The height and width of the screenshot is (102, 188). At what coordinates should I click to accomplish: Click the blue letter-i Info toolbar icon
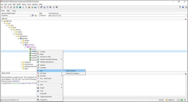pyautogui.click(x=23, y=7)
